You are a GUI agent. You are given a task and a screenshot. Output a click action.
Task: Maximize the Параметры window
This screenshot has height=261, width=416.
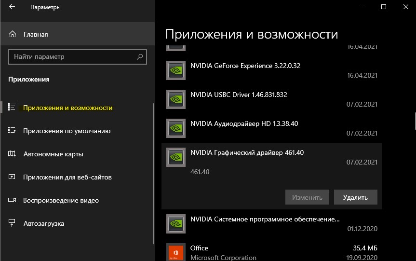(x=384, y=7)
